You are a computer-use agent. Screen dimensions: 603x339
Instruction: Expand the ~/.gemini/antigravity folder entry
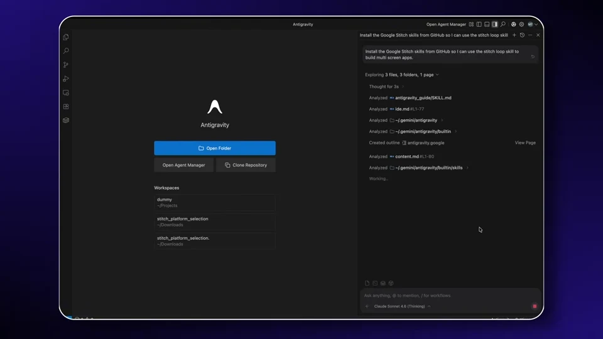click(x=416, y=121)
